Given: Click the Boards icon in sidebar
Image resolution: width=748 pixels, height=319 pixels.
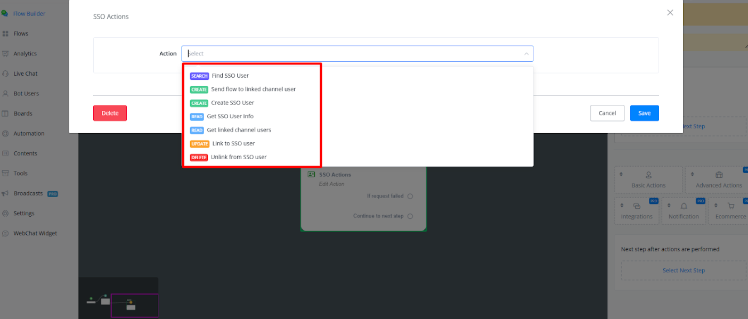Looking at the screenshot, I should [x=5, y=113].
